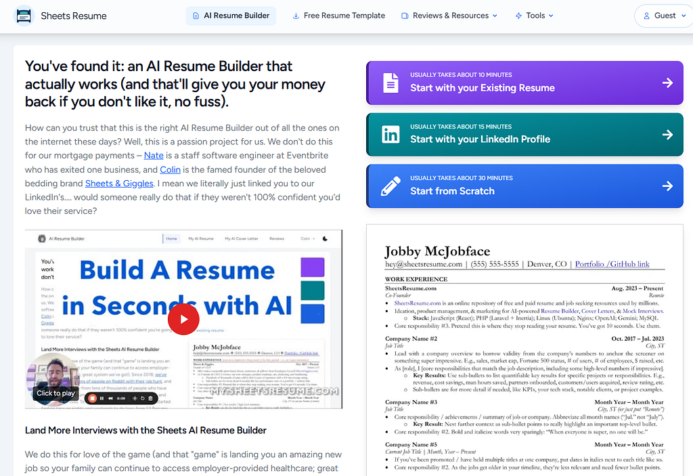
Task: Open the Sheets & Giggles link
Action: click(119, 183)
